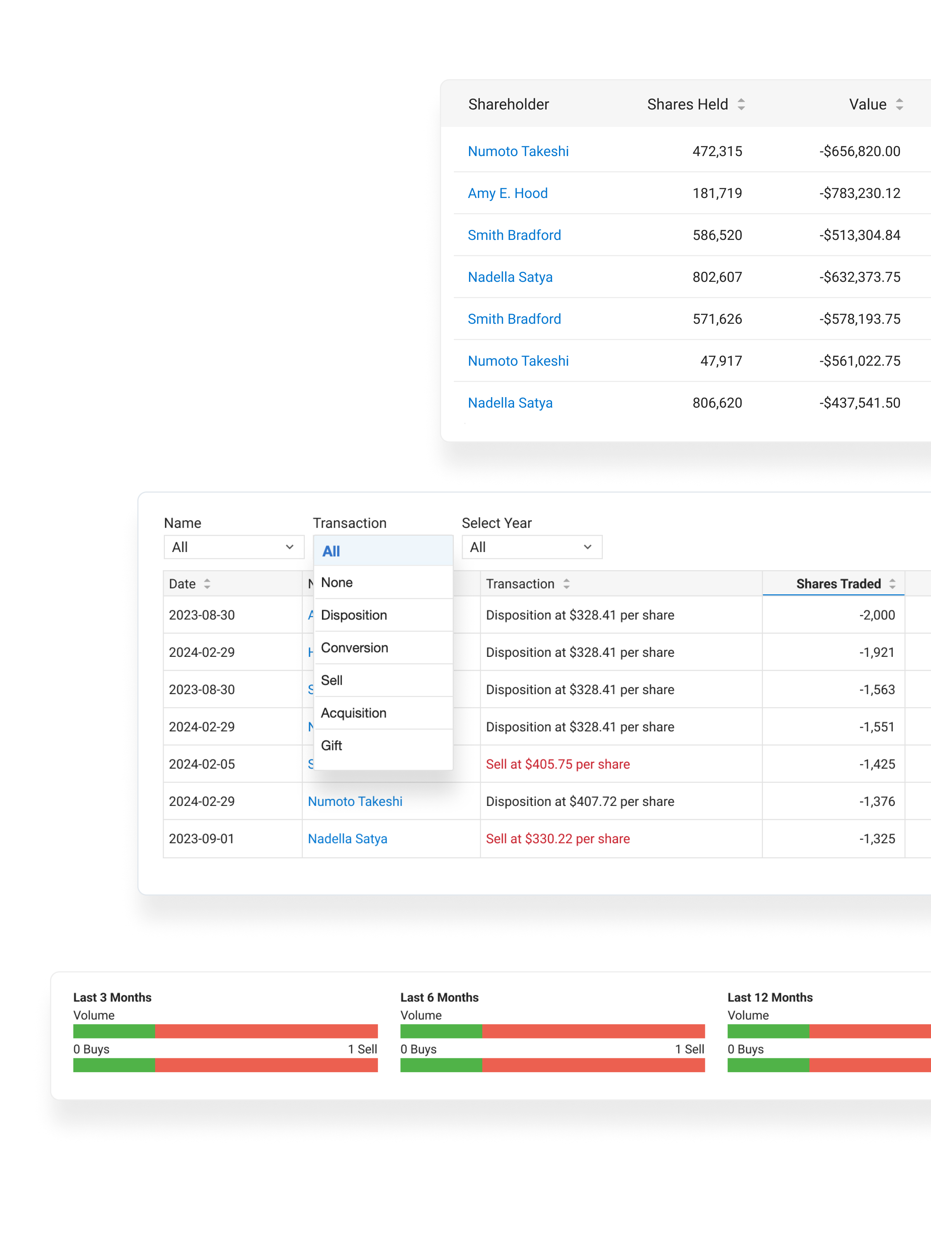
Task: Open Amy E. Hood shareholder link
Action: tap(507, 193)
